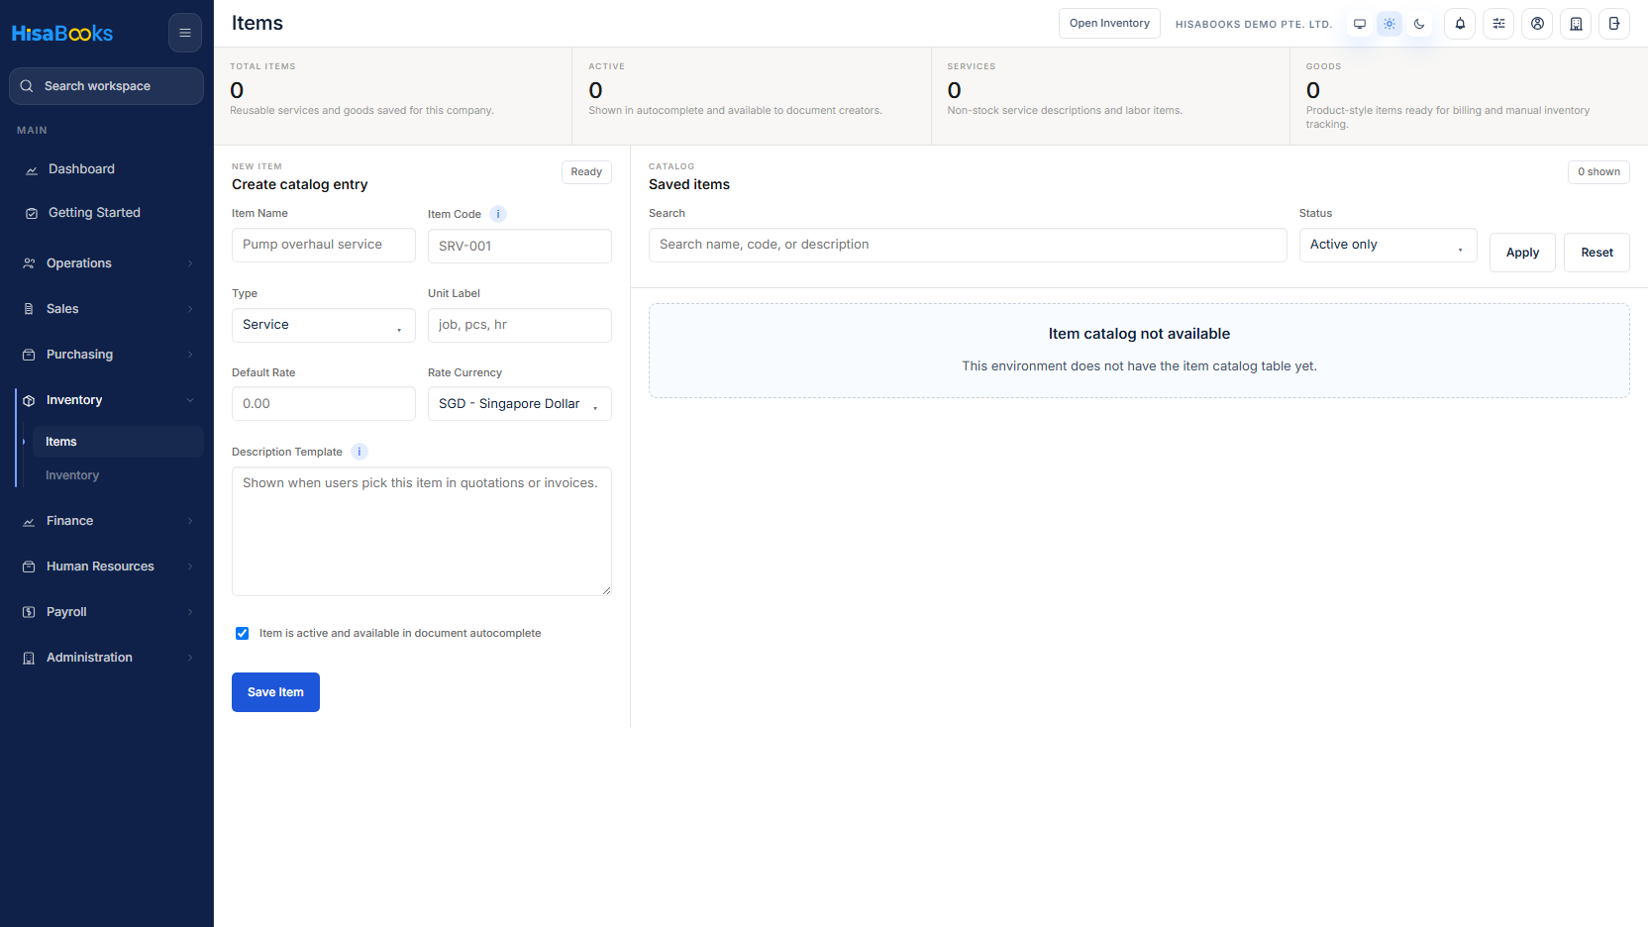Open the Type dropdown showing Service
Image resolution: width=1648 pixels, height=927 pixels.
point(324,325)
